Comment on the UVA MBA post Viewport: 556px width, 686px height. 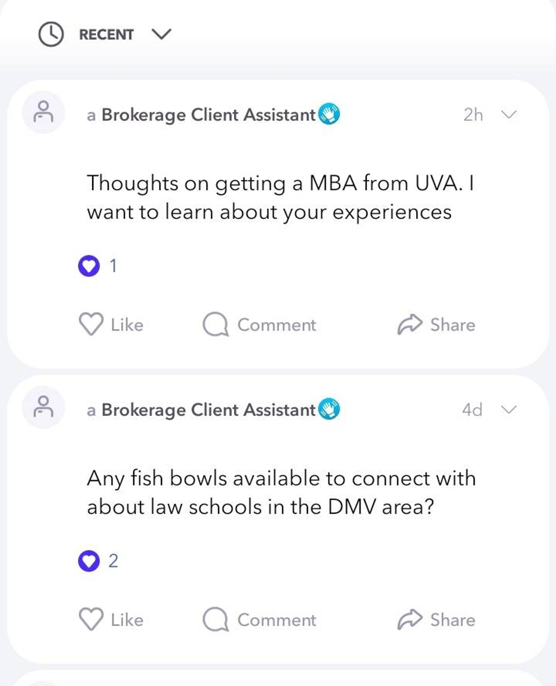(259, 324)
